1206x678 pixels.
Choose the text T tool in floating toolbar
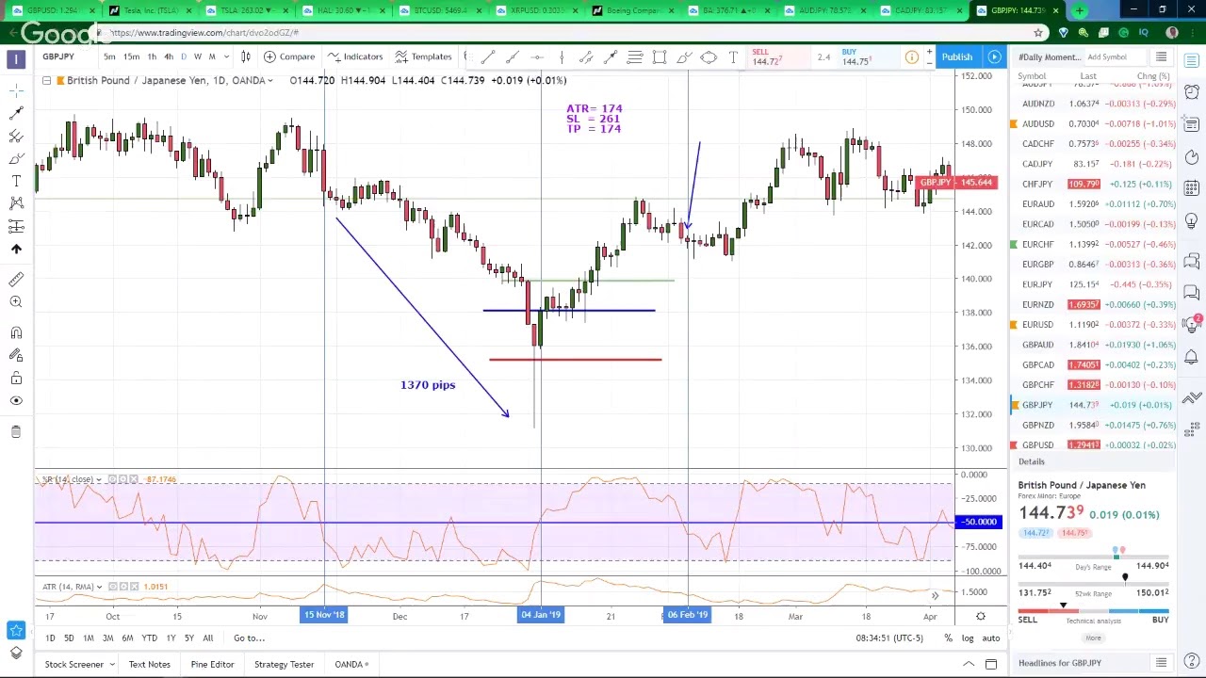click(x=733, y=57)
